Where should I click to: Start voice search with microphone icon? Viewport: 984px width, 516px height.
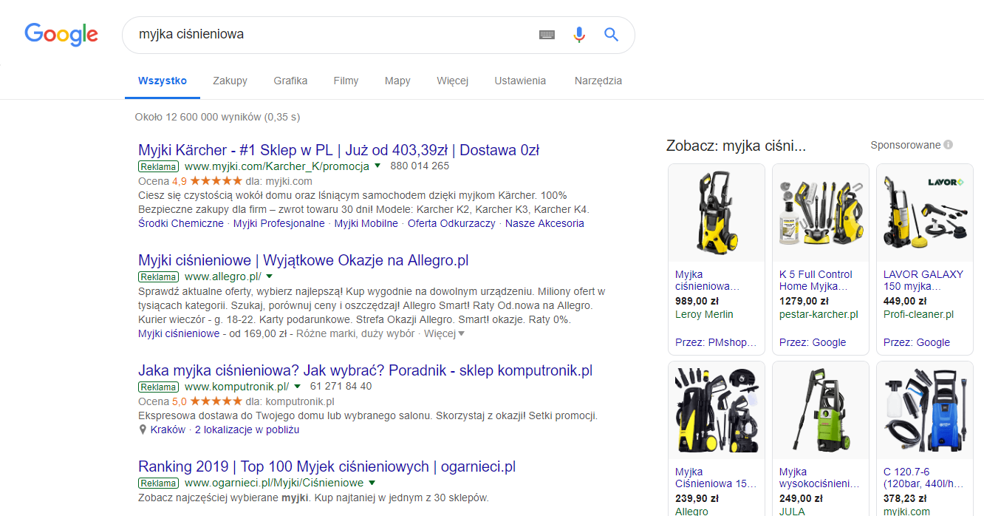pyautogui.click(x=579, y=35)
